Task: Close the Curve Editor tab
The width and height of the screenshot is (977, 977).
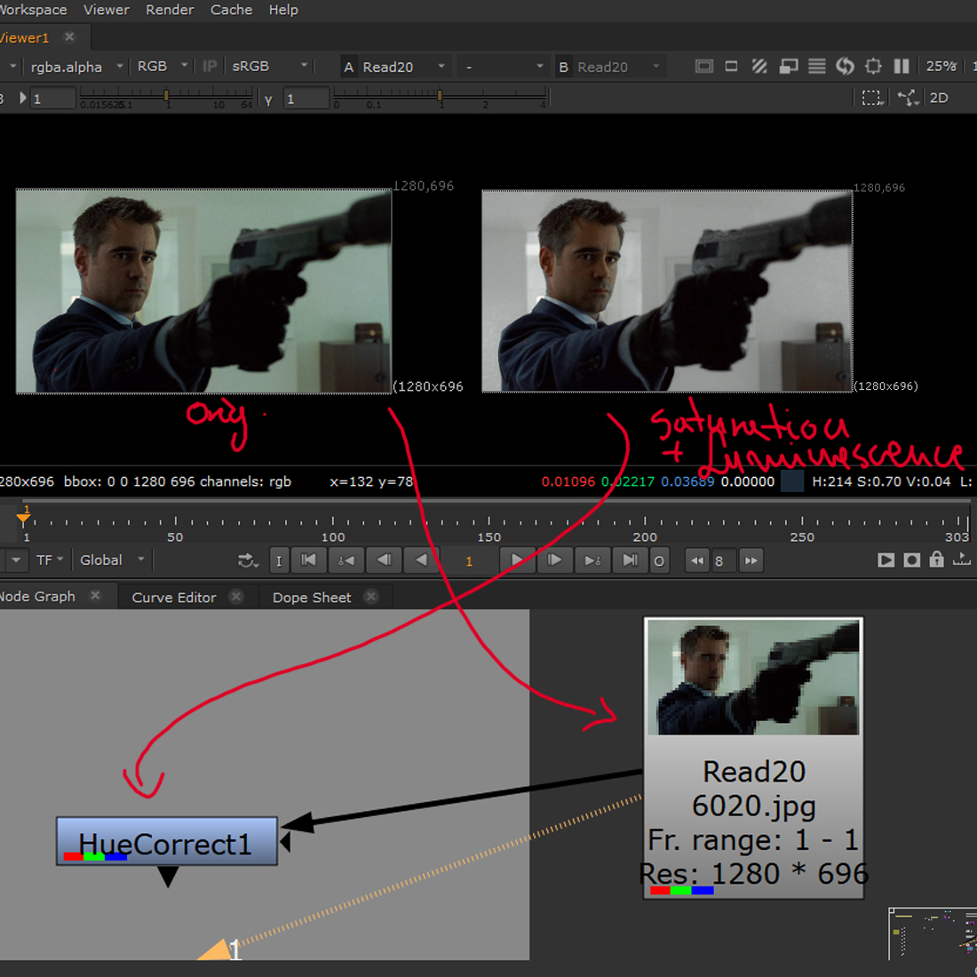Action: (x=236, y=597)
